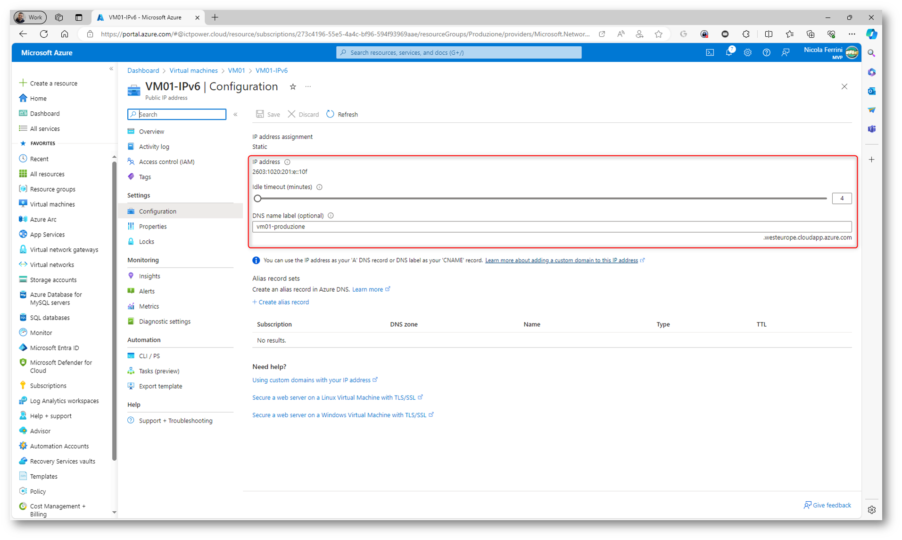Screen dimensions: 902x540
Task: Open the Edge sidebar search icon
Action: coord(871,53)
